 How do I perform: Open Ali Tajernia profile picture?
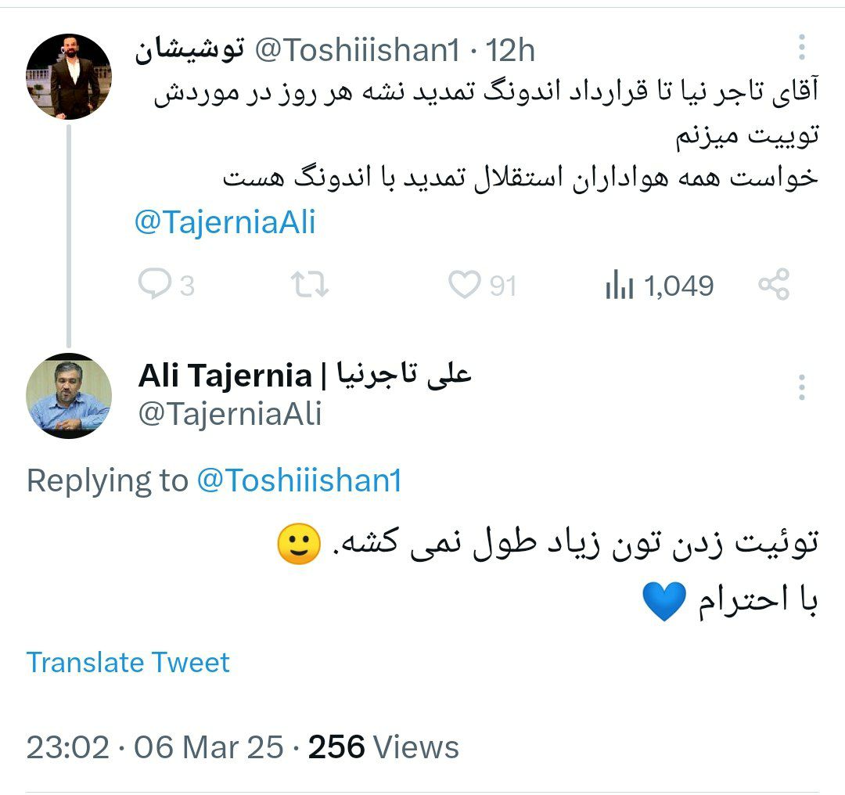point(69,396)
